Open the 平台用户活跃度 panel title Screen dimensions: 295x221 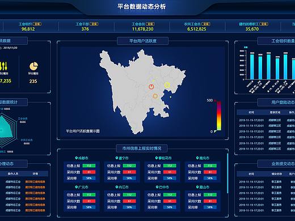[143, 41]
